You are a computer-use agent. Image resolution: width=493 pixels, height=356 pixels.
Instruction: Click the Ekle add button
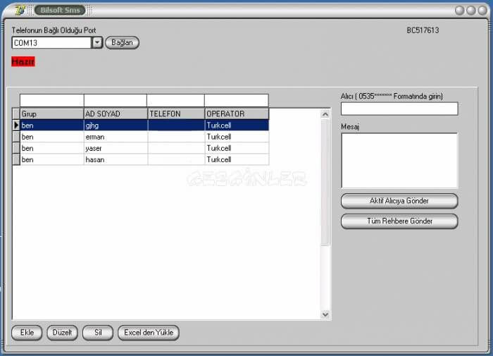point(27,333)
